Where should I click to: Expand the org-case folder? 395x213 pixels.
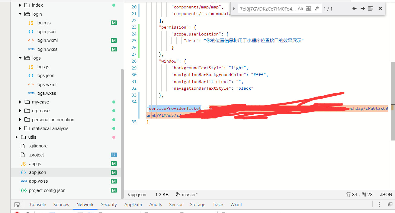pos(20,111)
